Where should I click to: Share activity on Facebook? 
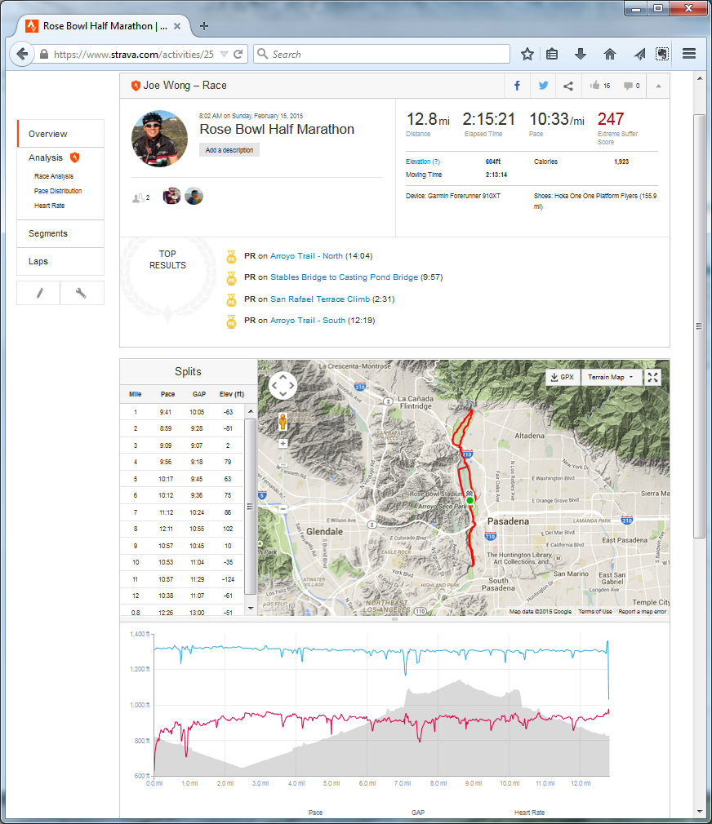click(517, 86)
